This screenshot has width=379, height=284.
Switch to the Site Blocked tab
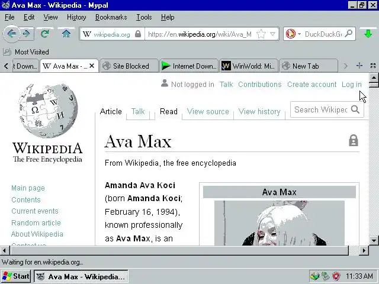pos(129,66)
